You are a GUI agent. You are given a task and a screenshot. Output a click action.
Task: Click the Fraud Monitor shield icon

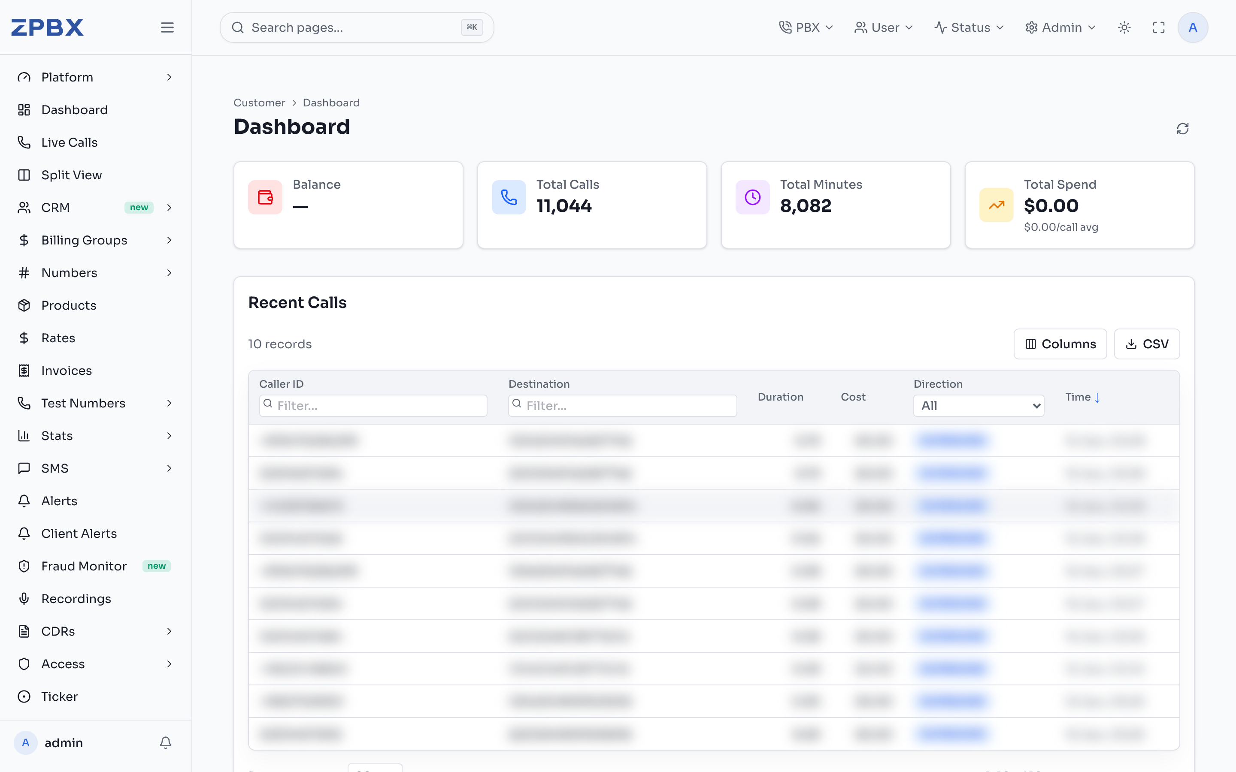[x=24, y=566]
